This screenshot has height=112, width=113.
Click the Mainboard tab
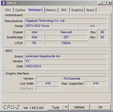pos(36,10)
